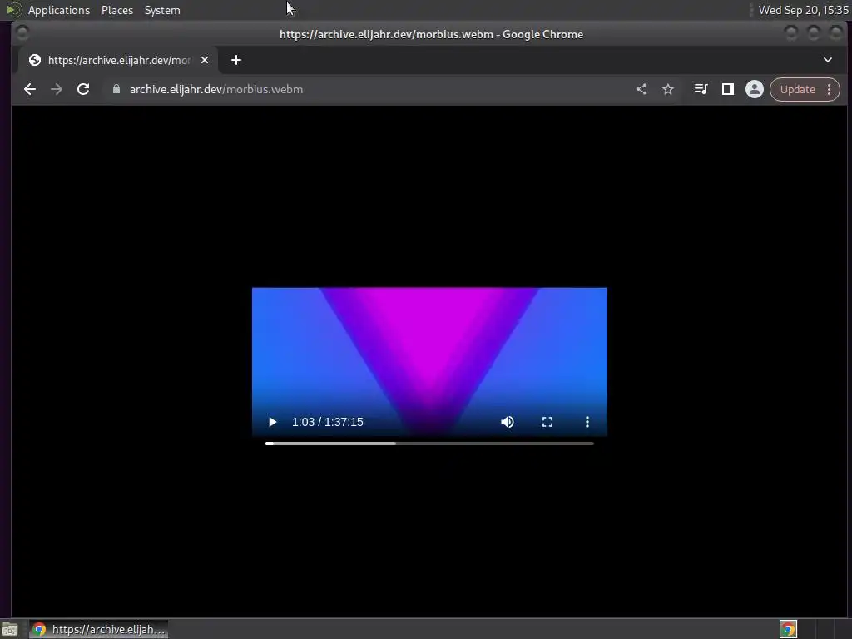View site security lock info
The image size is (852, 639).
pos(116,89)
